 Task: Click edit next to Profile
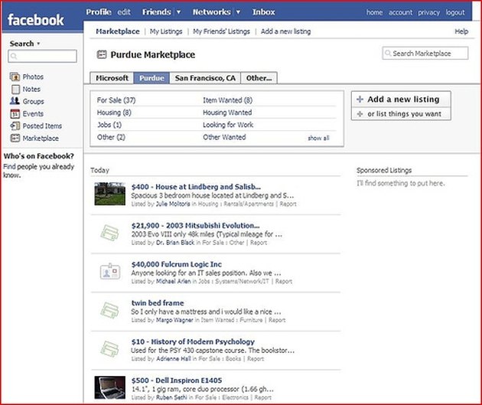pos(124,12)
